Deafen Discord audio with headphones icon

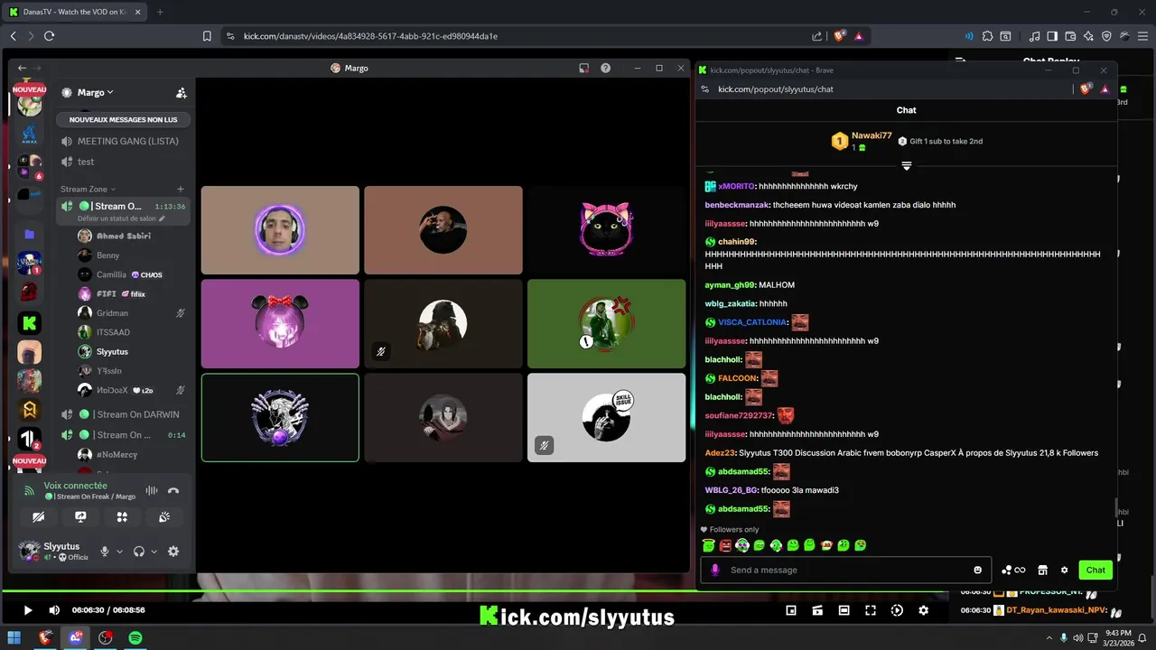point(139,552)
